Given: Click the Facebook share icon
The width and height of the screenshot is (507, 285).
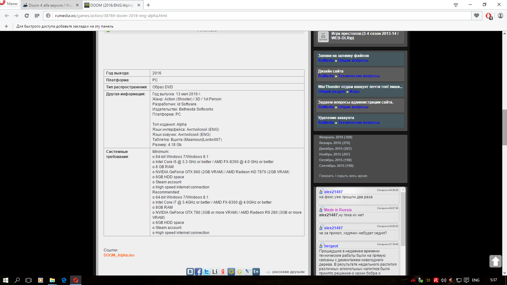Looking at the screenshot, I should [x=198, y=272].
